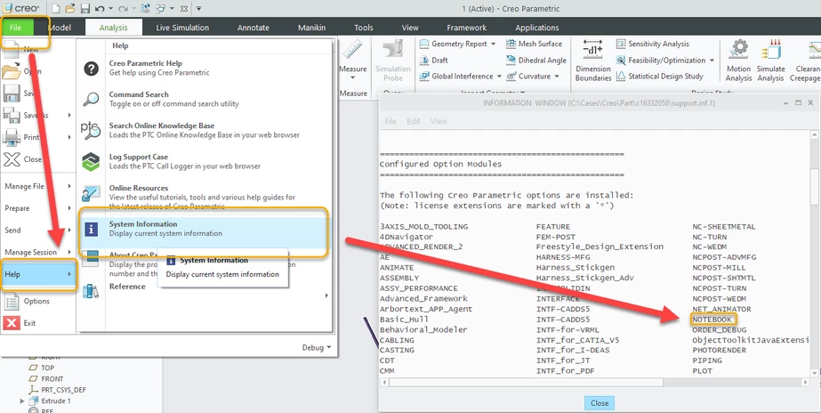Screen dimensions: 821x413
Task: Click the Statistical Design Study icon
Action: click(621, 77)
